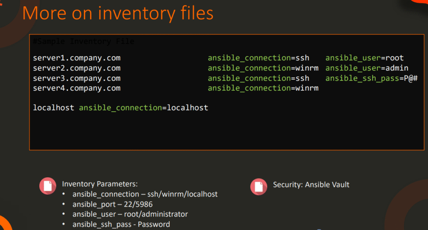
Task: Select the server4.company.com entry
Action: pos(77,88)
